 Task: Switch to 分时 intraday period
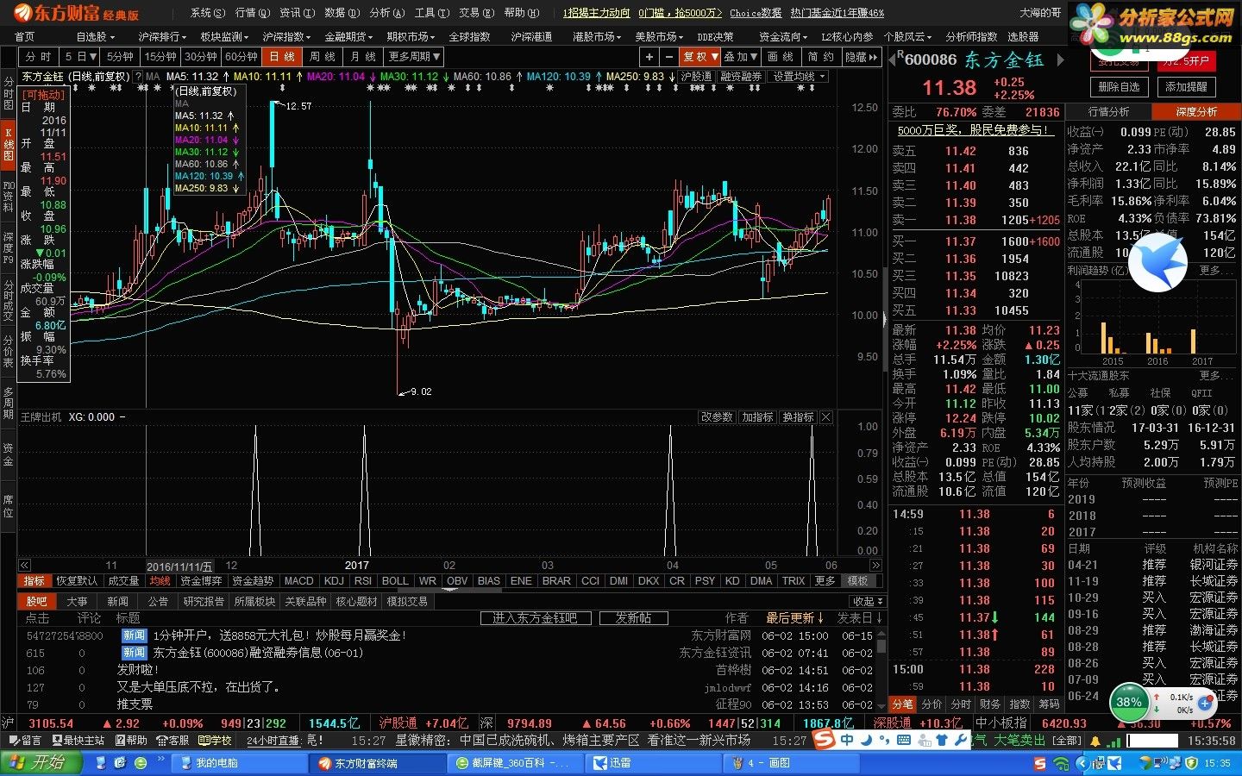point(40,57)
